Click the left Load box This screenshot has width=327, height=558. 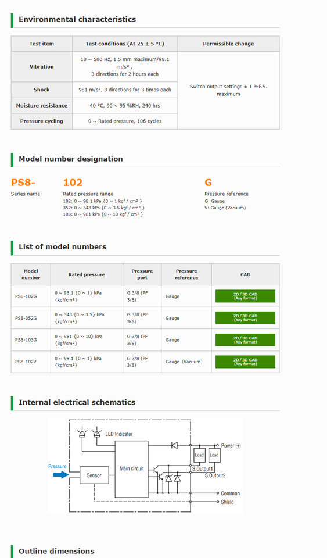pos(199,455)
